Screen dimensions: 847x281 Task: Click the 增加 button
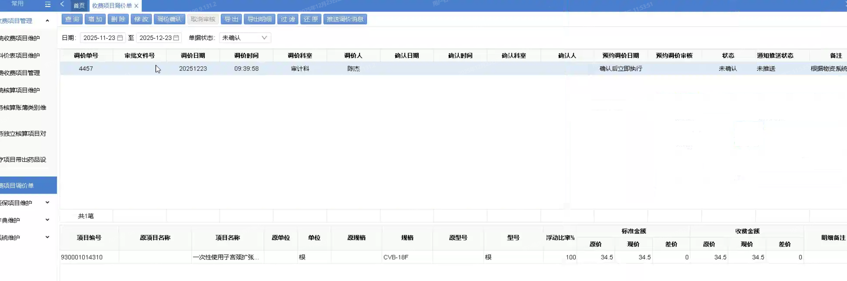click(x=95, y=19)
